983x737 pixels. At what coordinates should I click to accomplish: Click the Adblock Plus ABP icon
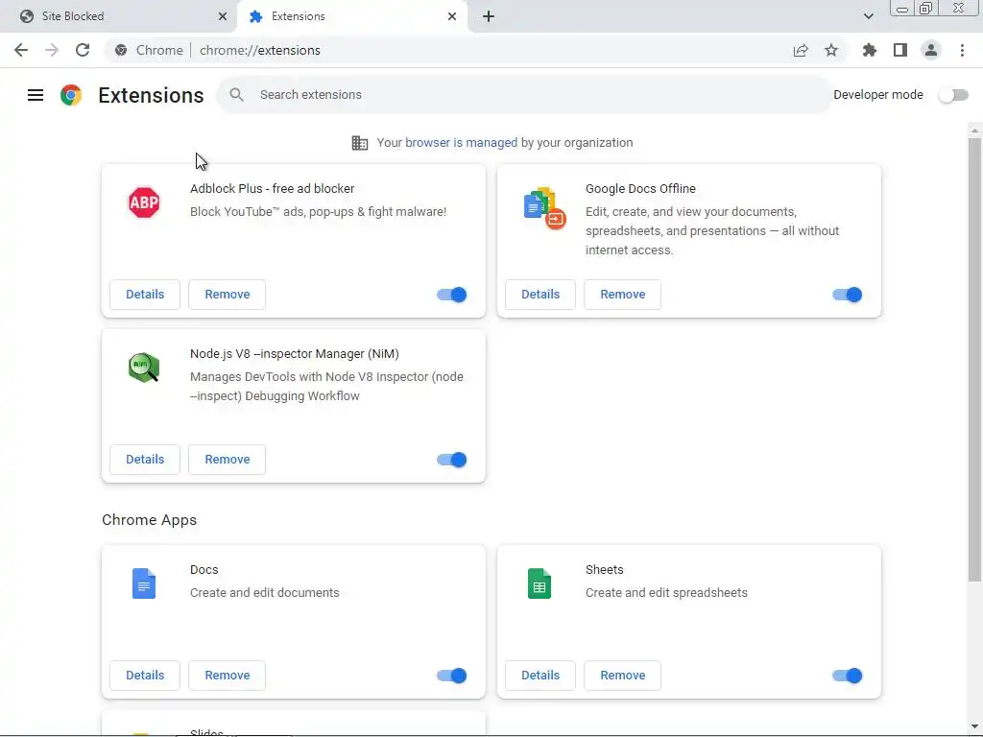[x=144, y=202]
